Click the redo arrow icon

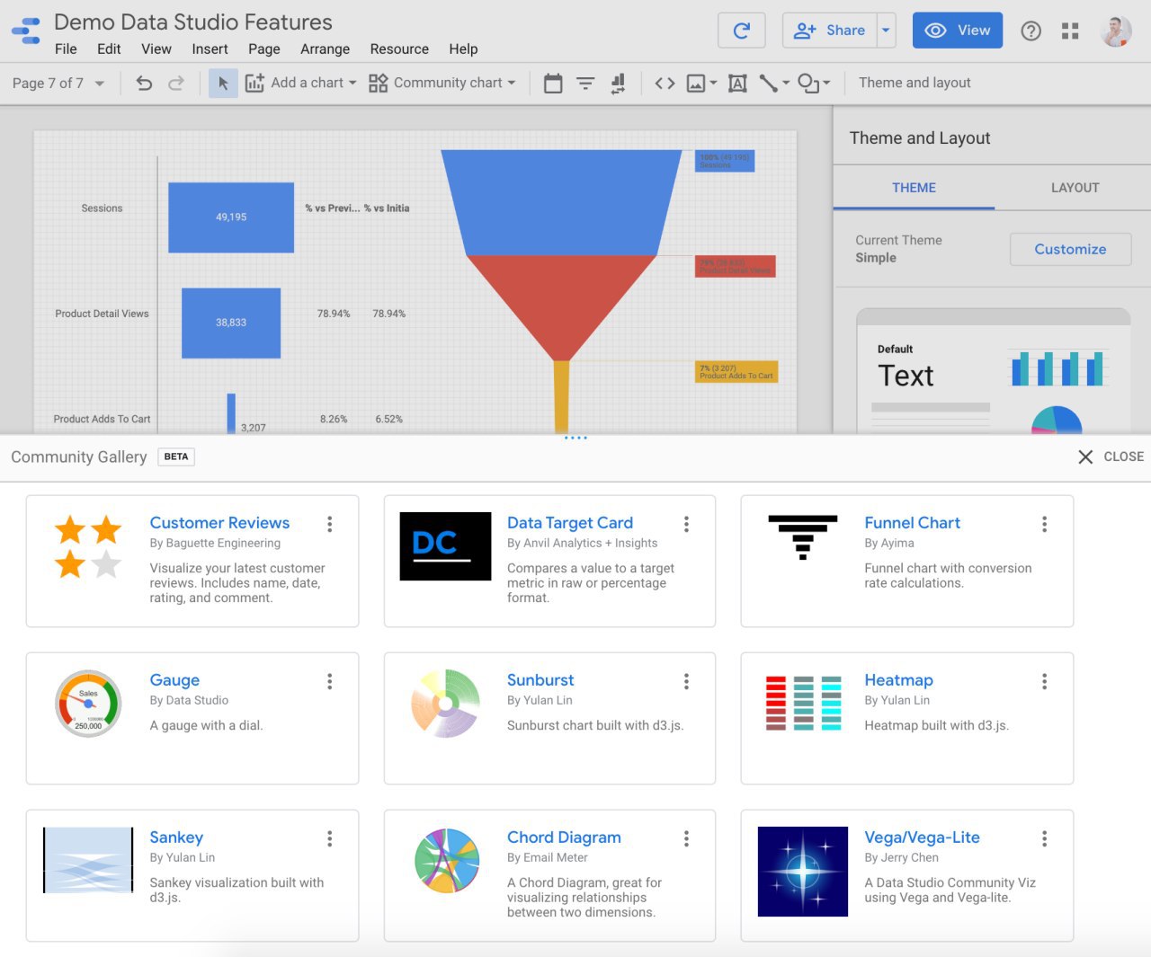[176, 83]
